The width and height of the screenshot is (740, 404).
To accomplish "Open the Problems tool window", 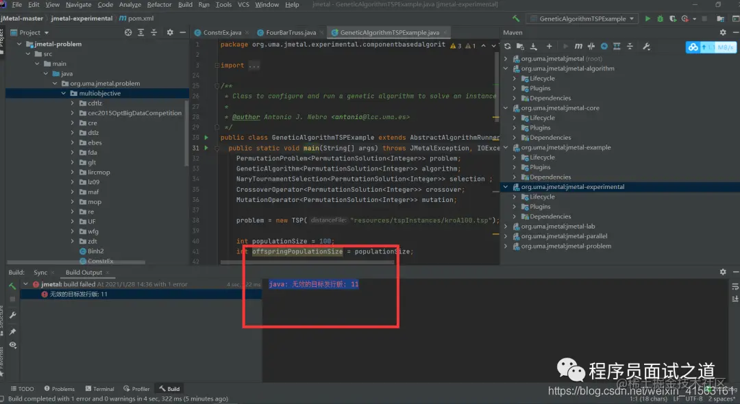I will point(60,389).
